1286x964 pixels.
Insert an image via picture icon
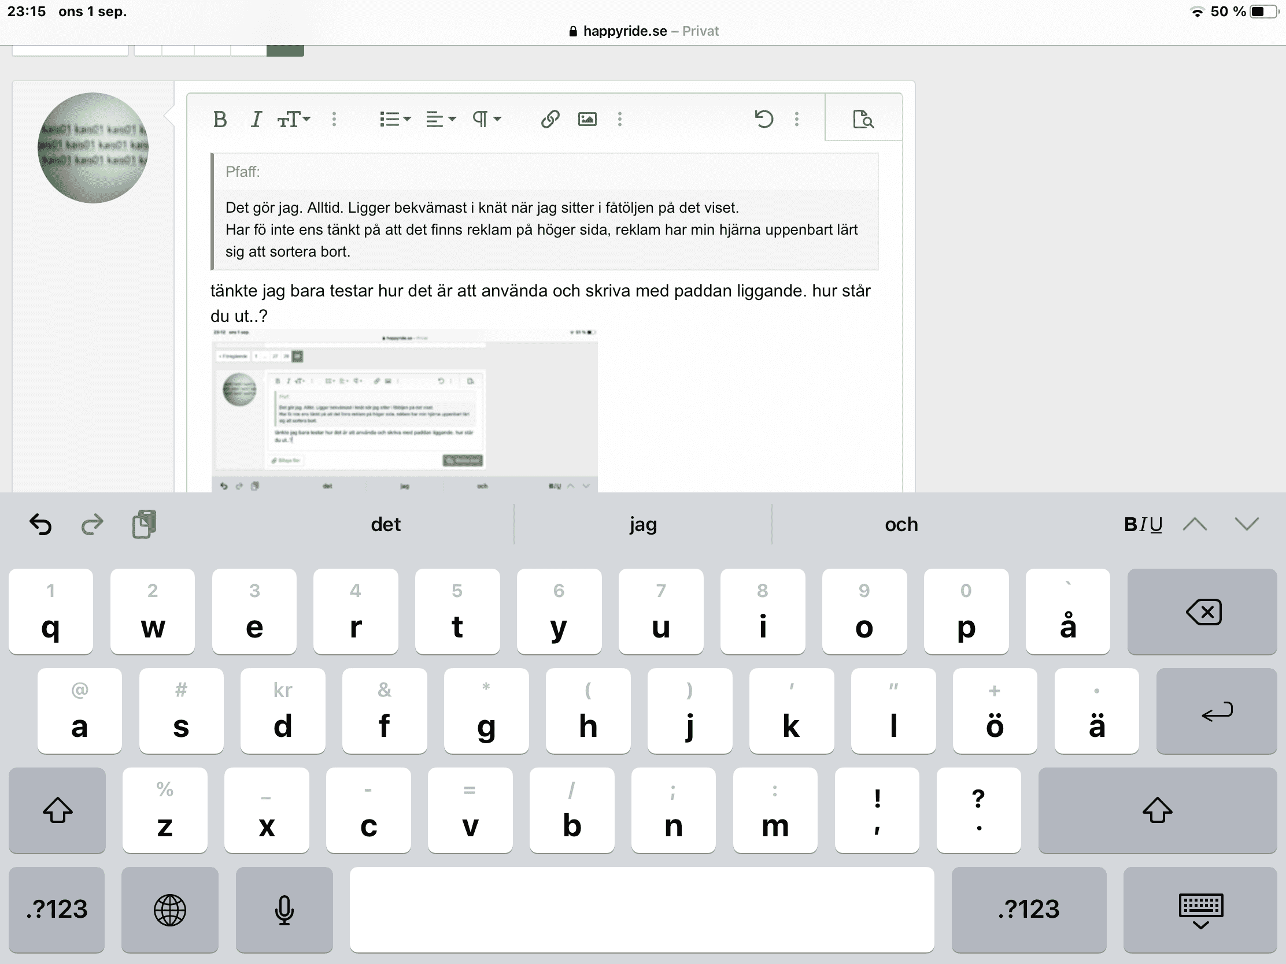click(x=587, y=119)
